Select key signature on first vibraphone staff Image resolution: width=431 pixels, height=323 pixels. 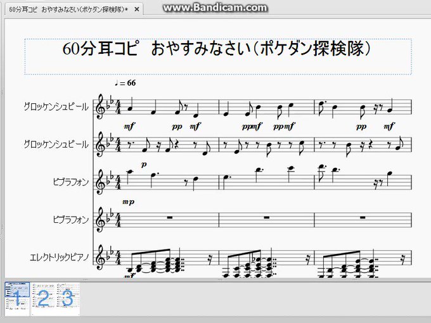[x=110, y=177]
